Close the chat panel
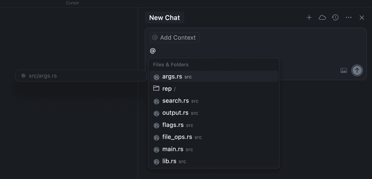Image resolution: width=372 pixels, height=179 pixels. tap(362, 18)
